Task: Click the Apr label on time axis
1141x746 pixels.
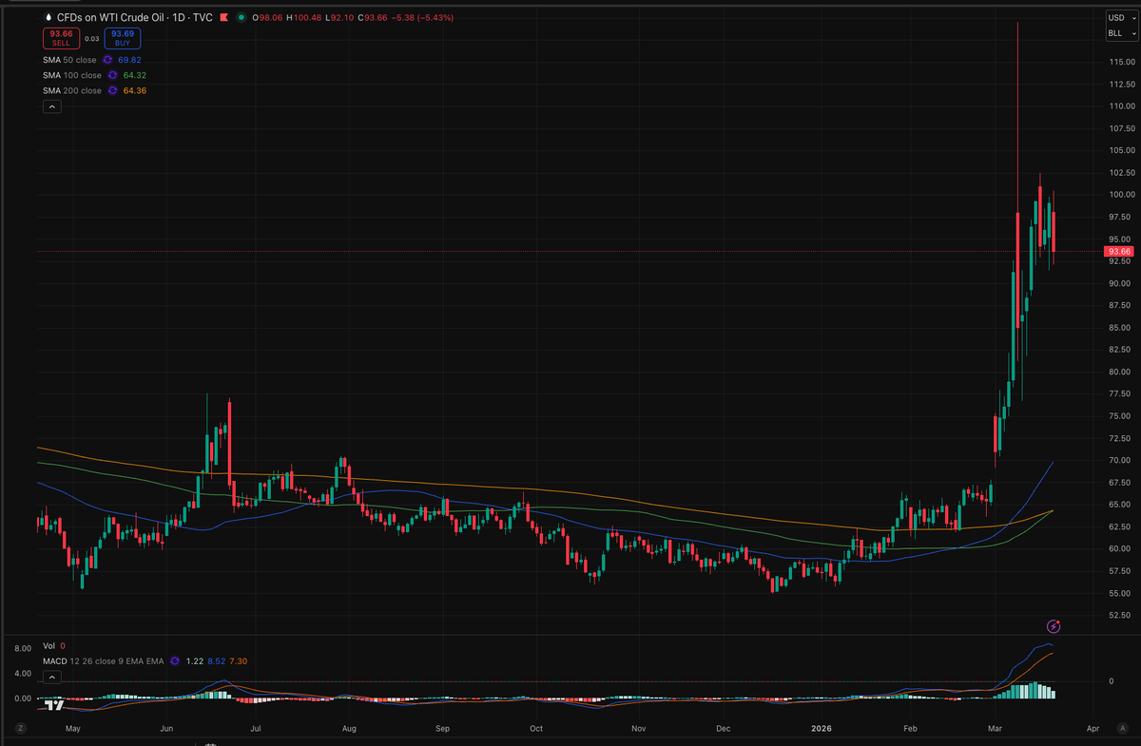Action: [1093, 729]
